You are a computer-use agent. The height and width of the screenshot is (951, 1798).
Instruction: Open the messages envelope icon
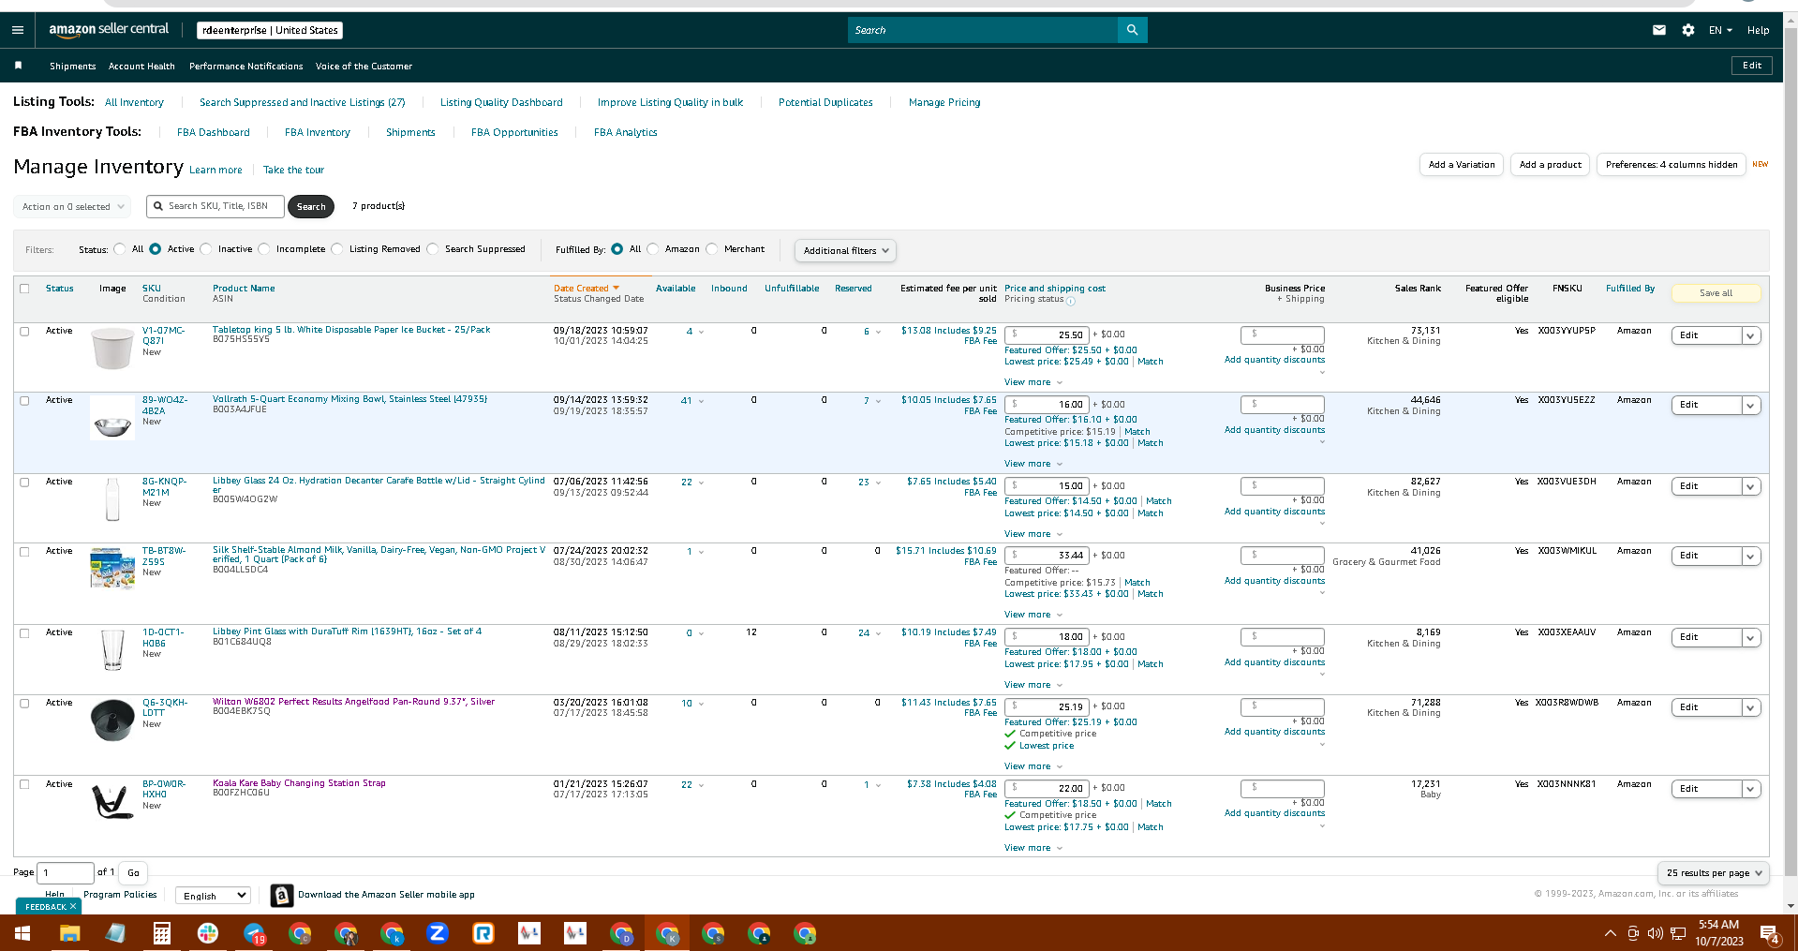click(x=1659, y=30)
